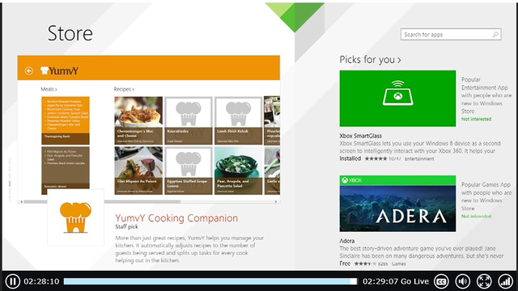Mute the video volume speaker icon
Screen dimensions: 518x291
coord(462,281)
